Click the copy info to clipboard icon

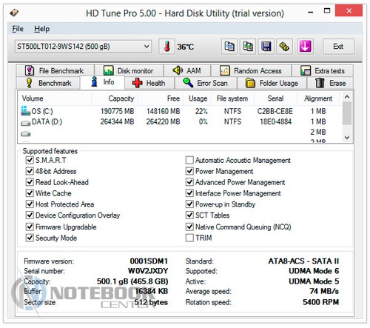tap(229, 47)
